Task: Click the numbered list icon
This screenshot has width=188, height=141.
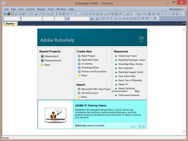Action: click(x=132, y=19)
